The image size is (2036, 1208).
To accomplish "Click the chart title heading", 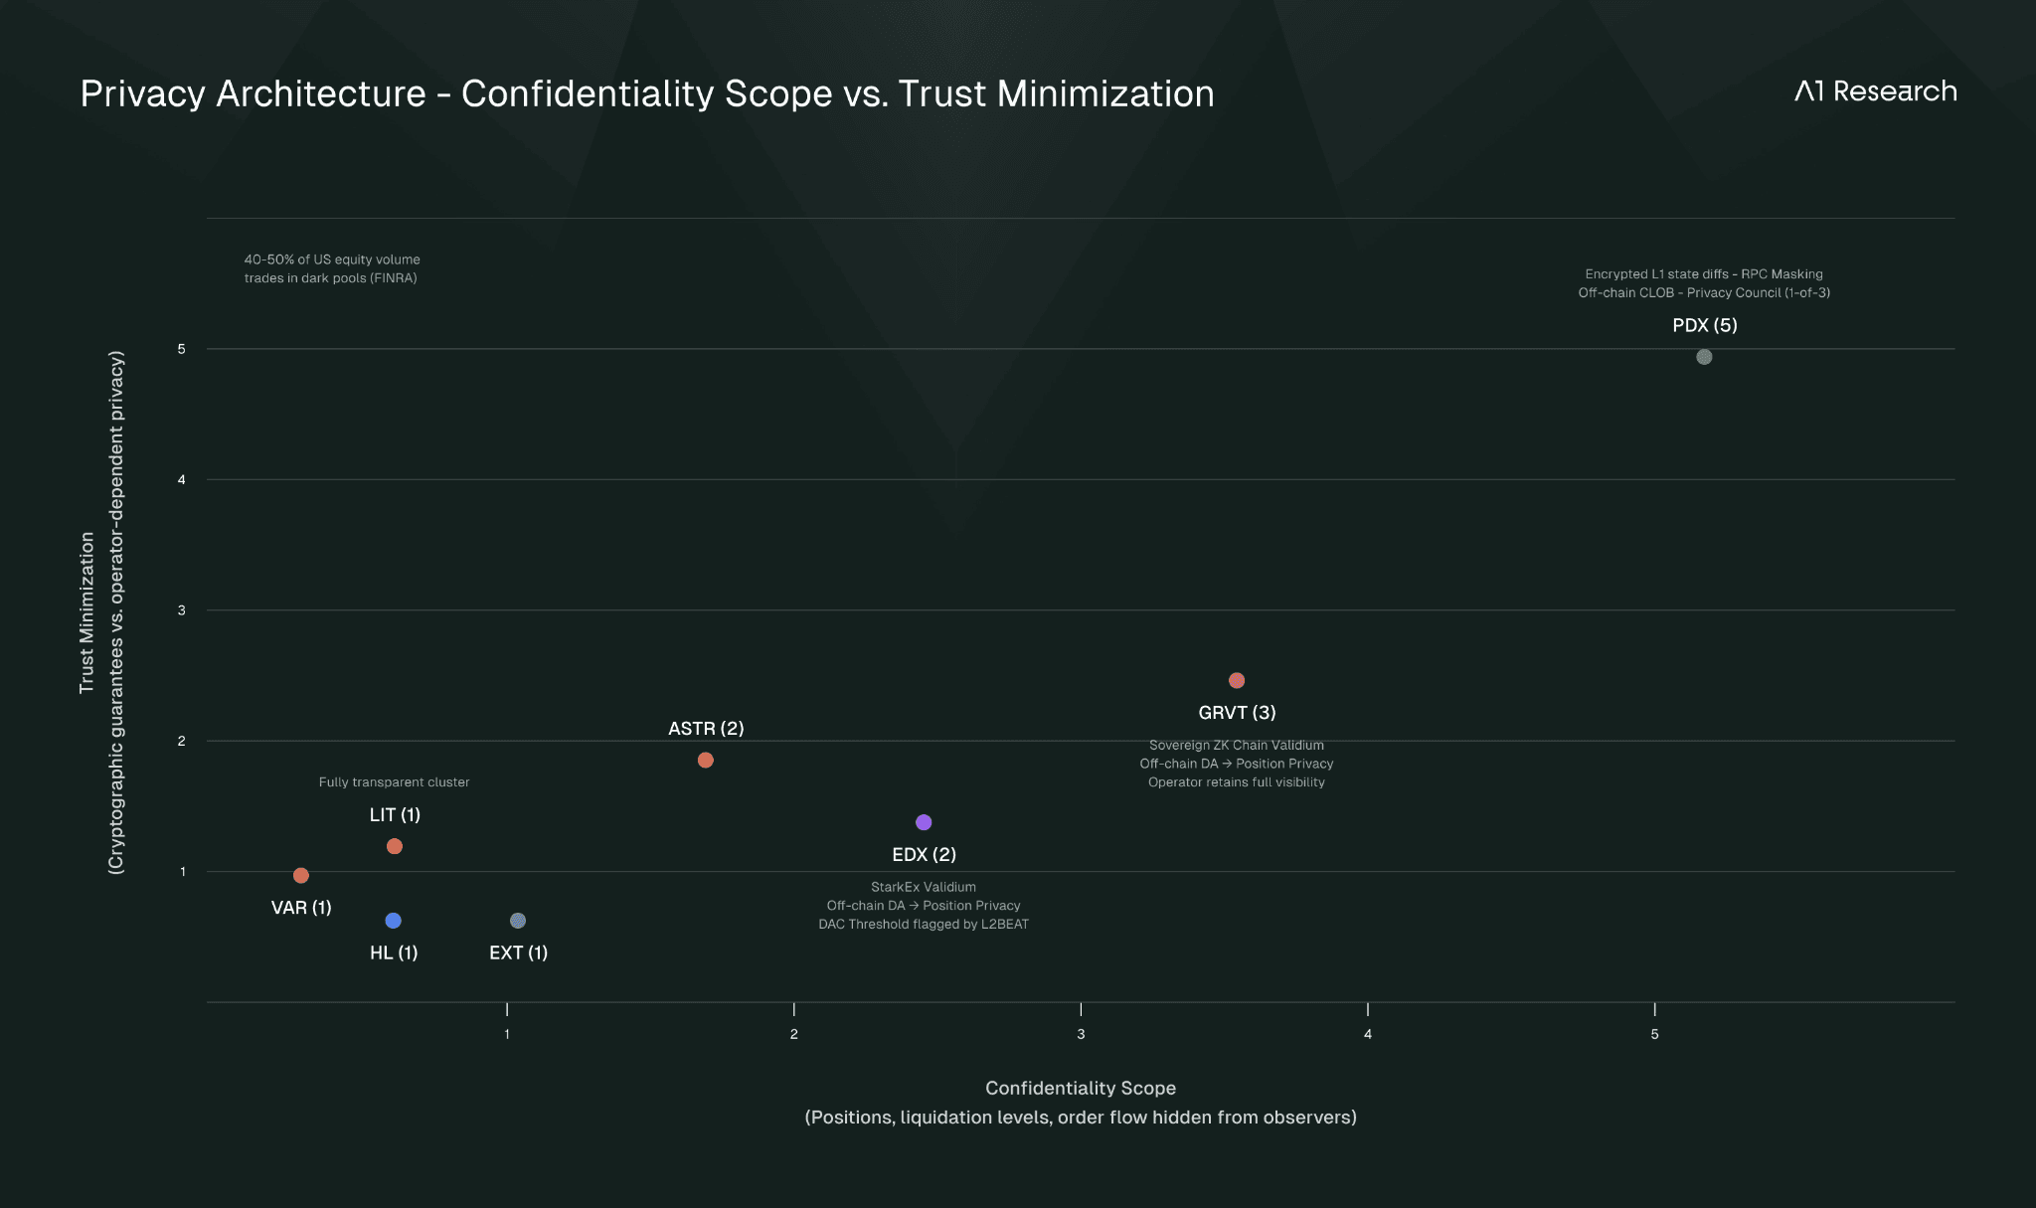I will 647,93.
